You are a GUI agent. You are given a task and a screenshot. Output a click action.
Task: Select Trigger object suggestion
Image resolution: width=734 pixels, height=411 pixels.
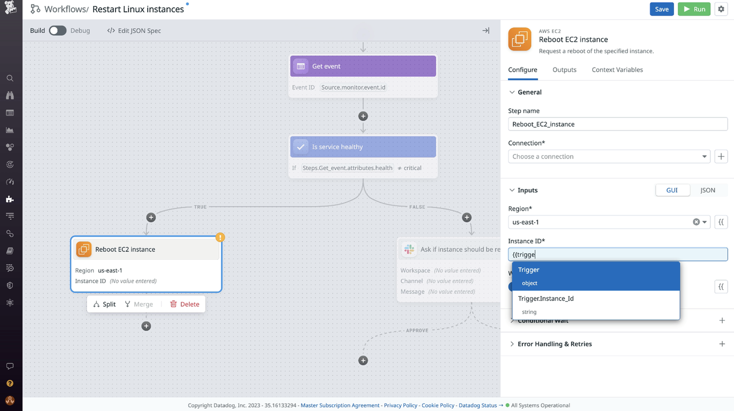(x=596, y=276)
